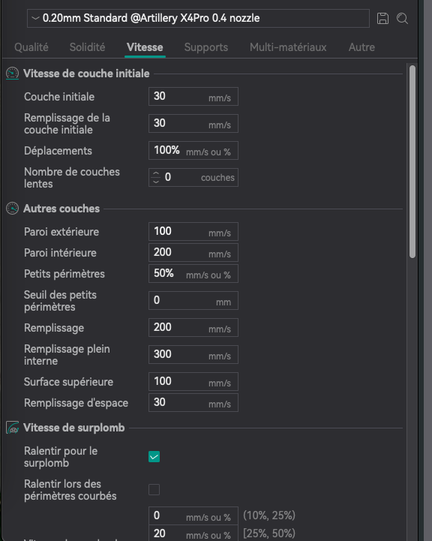
Task: Enable Ralentir lors des périmètres courbés
Action: click(154, 489)
